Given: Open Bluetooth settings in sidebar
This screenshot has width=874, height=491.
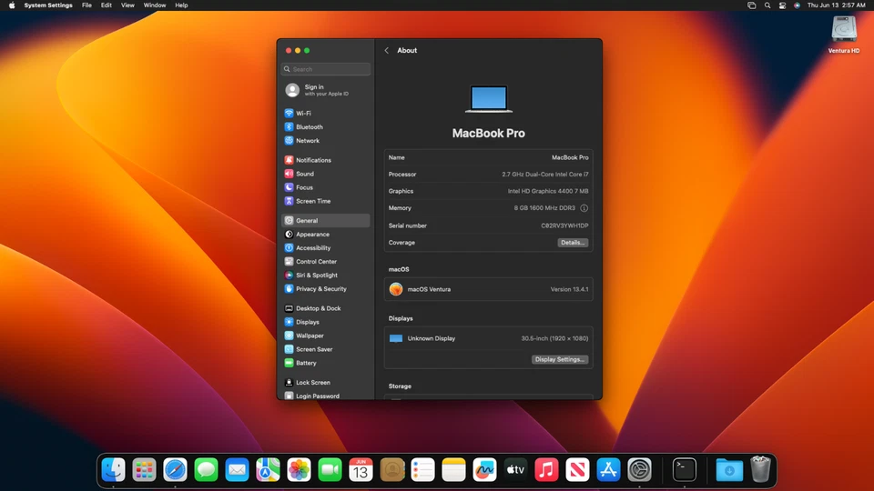Looking at the screenshot, I should pyautogui.click(x=326, y=127).
